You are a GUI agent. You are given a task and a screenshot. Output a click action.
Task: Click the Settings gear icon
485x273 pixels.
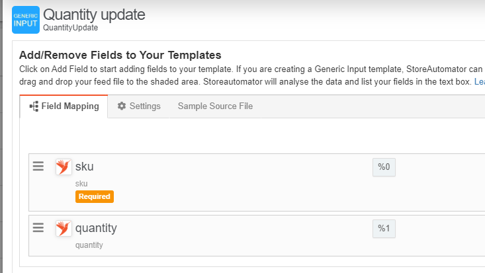(x=122, y=106)
